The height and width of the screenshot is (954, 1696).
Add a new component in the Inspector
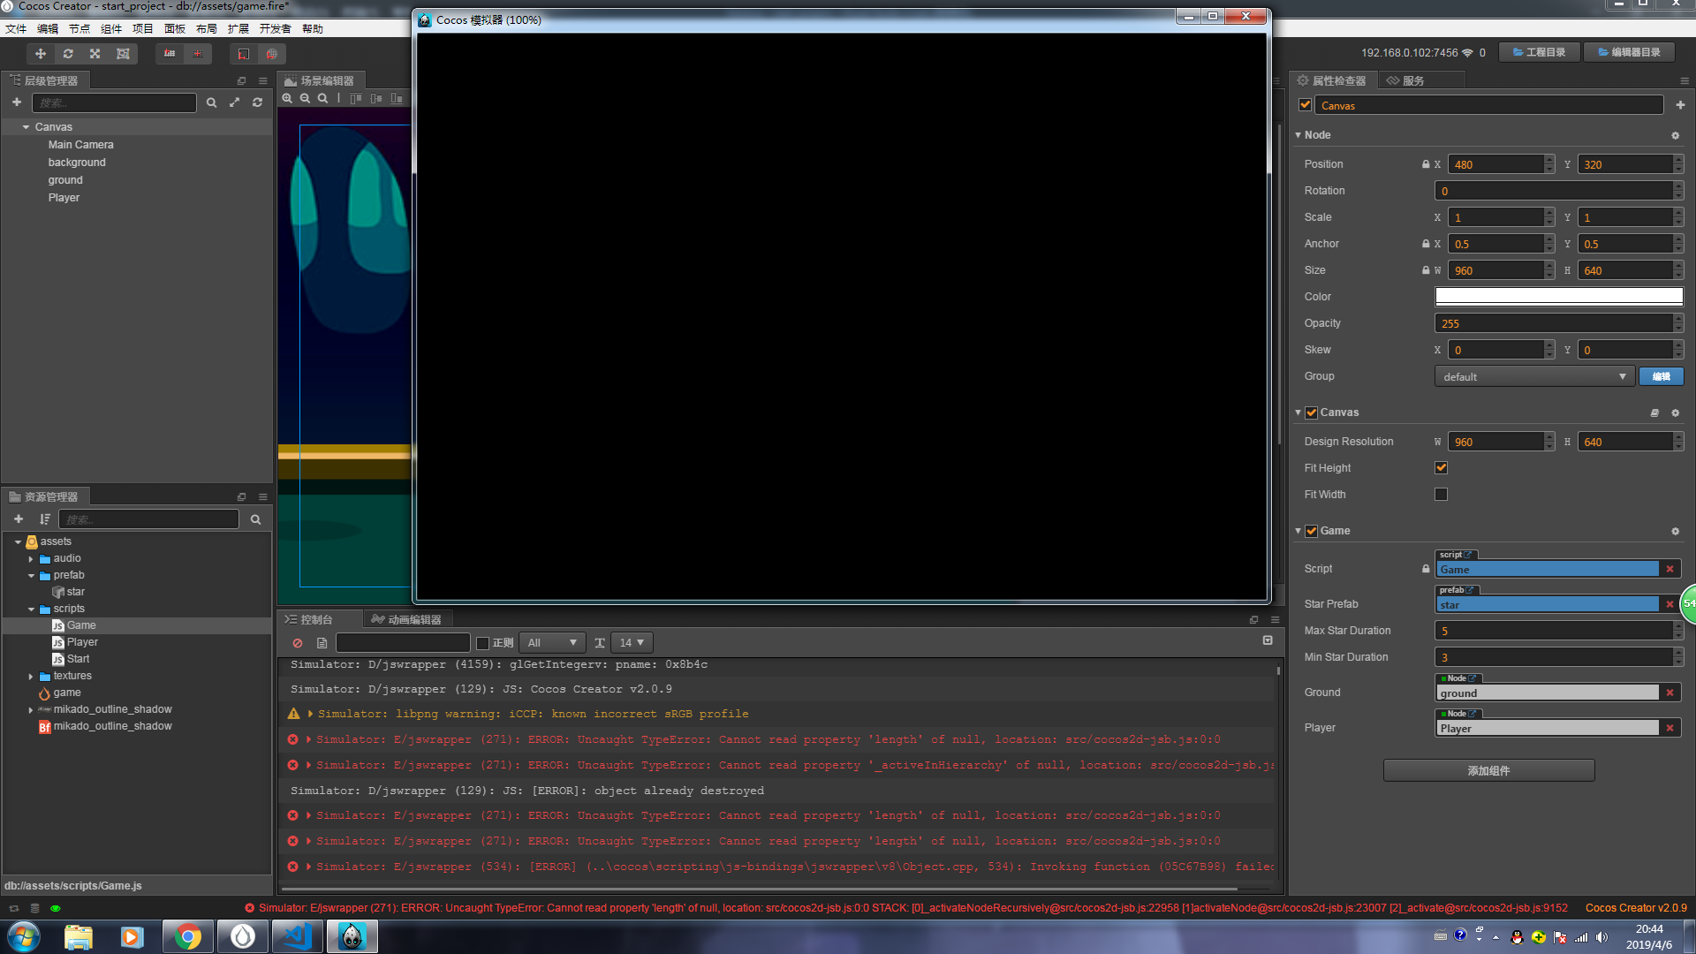pos(1680,105)
